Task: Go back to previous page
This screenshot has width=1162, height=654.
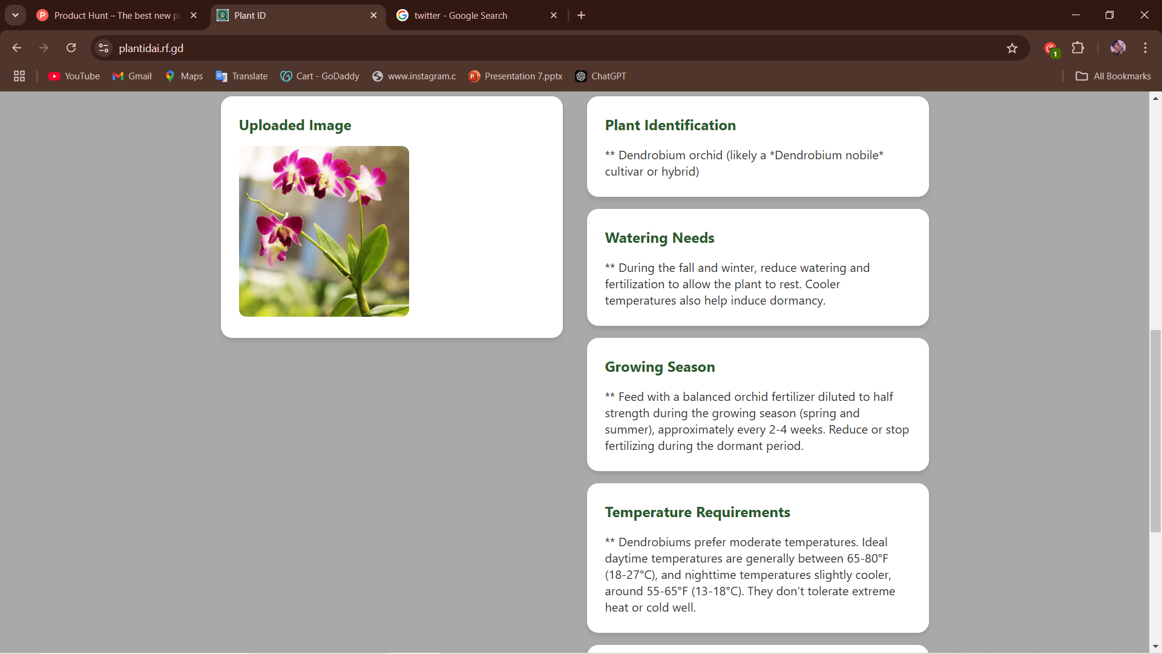Action: (17, 48)
